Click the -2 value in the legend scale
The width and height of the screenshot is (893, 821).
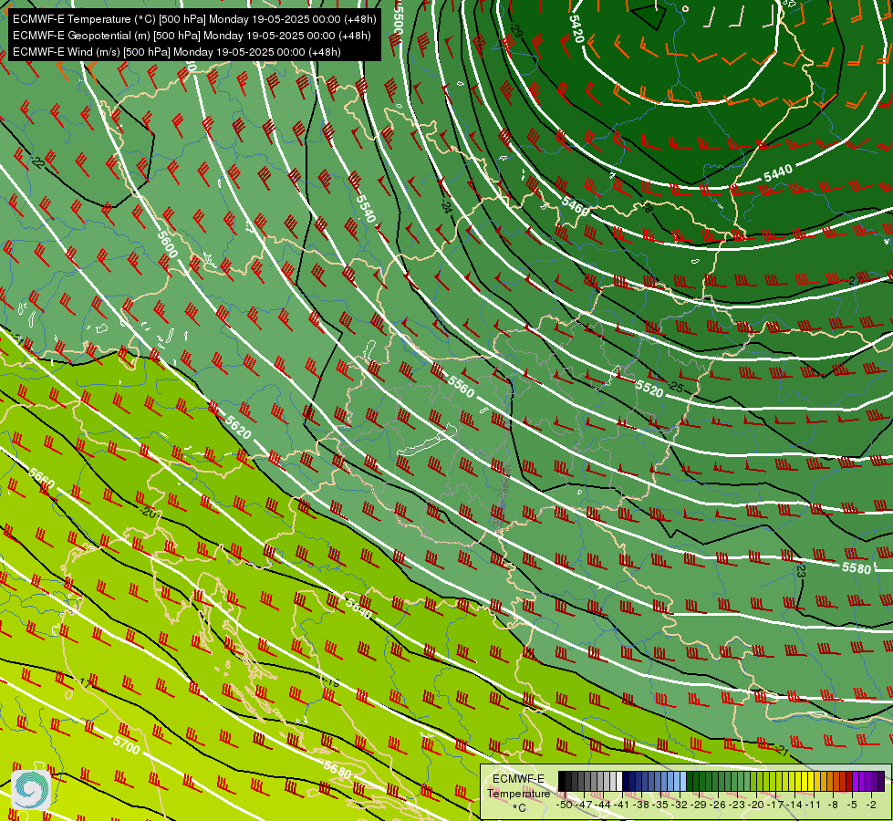[x=871, y=805]
